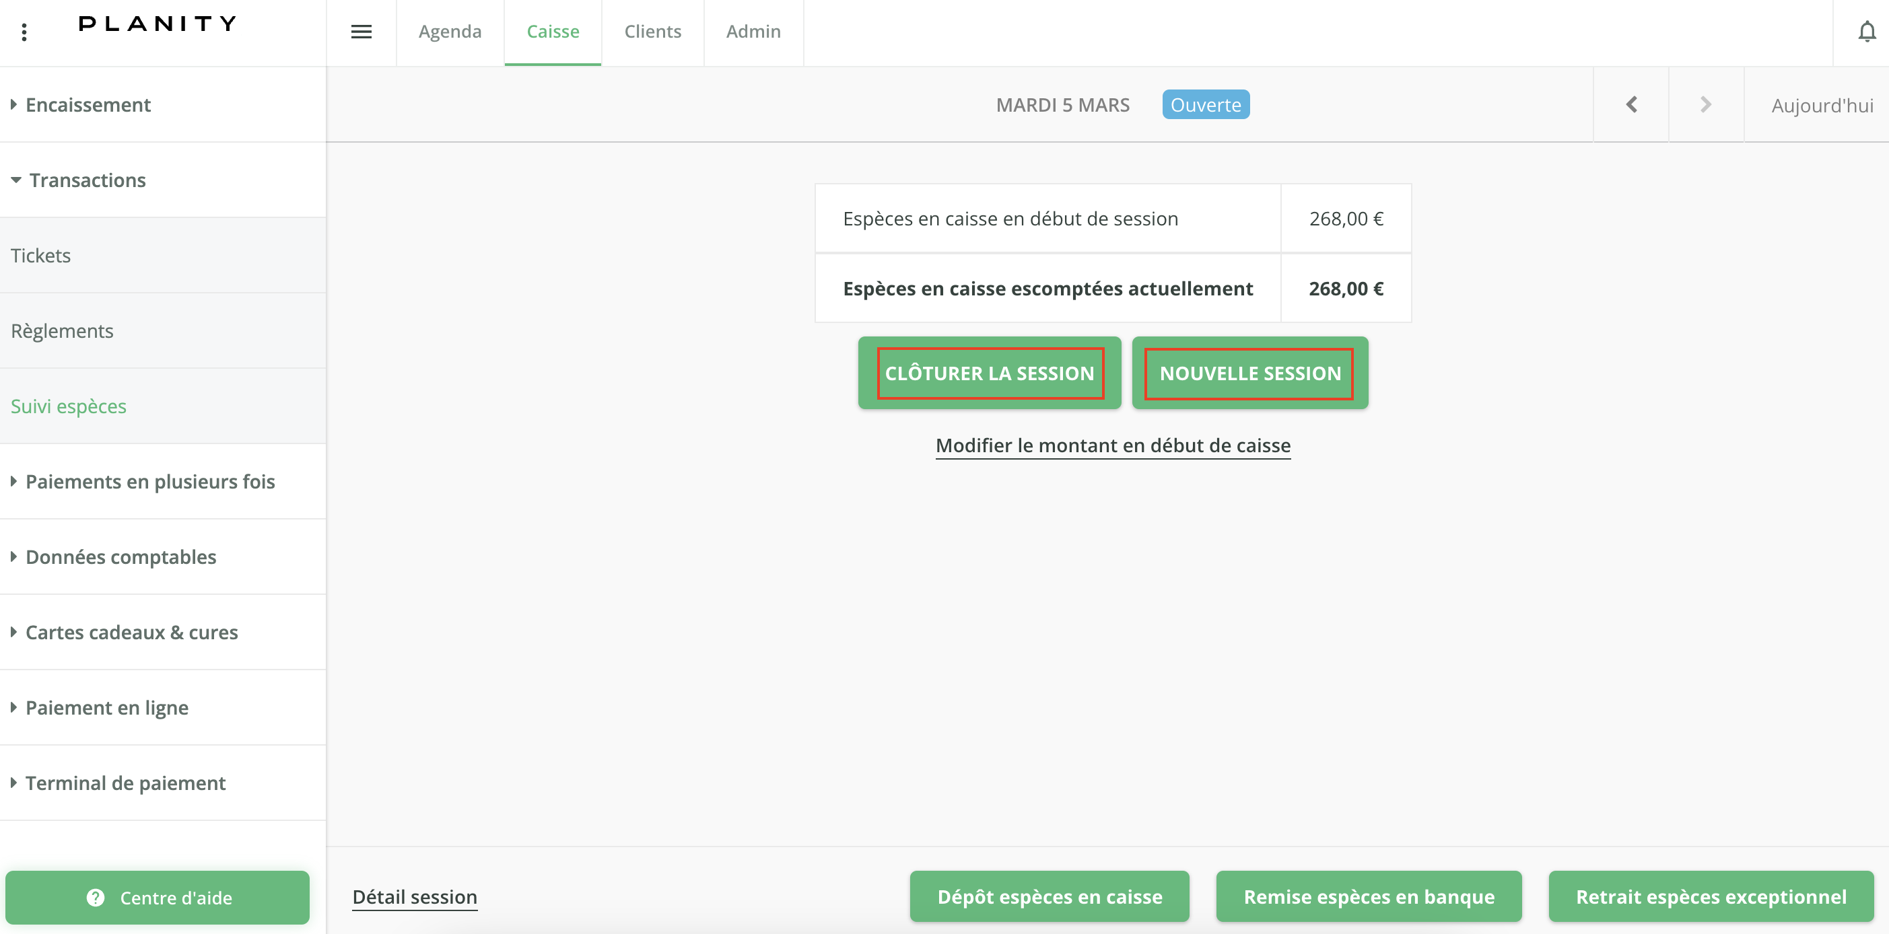Expand Paiements en plusieurs fois
The width and height of the screenshot is (1889, 934).
pos(149,482)
